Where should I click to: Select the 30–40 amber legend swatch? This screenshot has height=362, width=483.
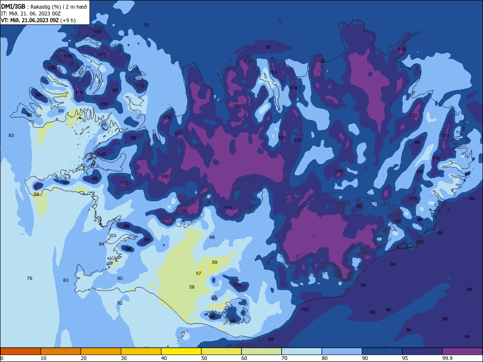tap(141, 351)
